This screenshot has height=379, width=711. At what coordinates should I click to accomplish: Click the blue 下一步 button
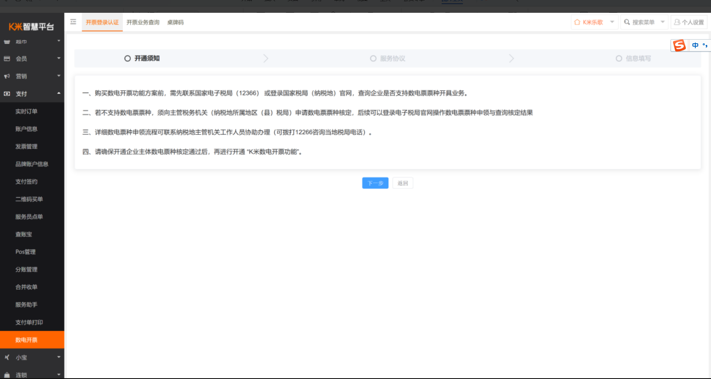[375, 183]
